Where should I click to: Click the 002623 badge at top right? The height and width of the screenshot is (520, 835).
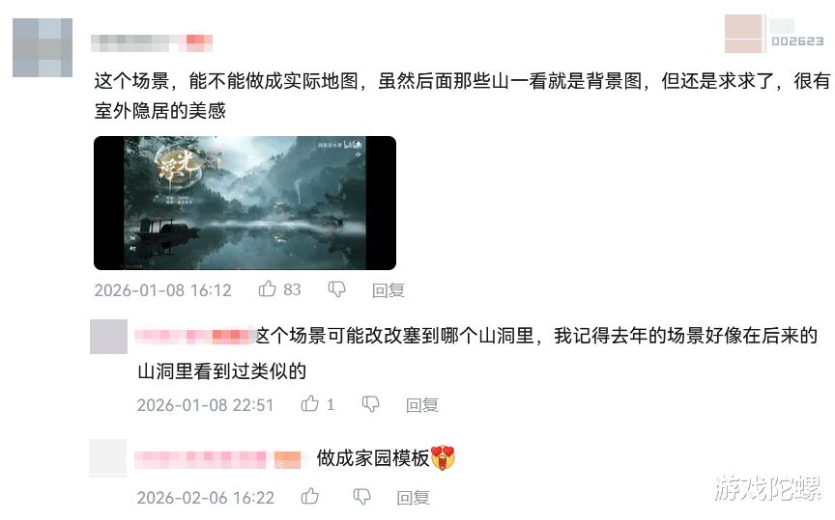(797, 41)
